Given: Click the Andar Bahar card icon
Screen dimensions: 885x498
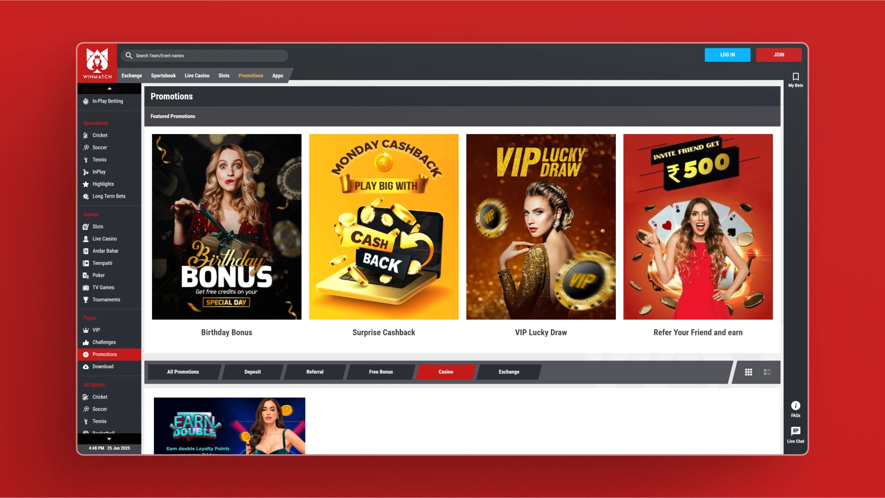Looking at the screenshot, I should tap(86, 251).
